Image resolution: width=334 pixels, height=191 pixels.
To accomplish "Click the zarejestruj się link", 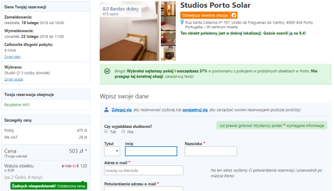I will (x=195, y=110).
